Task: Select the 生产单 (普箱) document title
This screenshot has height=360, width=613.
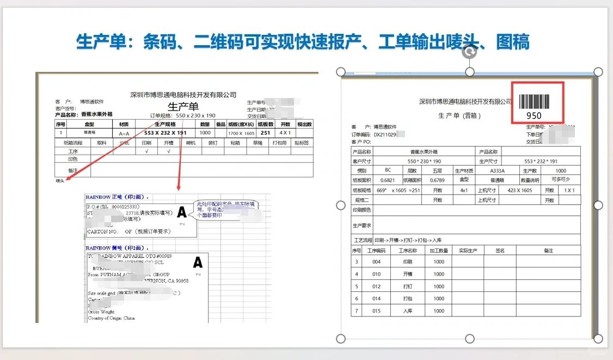Action: click(x=460, y=114)
